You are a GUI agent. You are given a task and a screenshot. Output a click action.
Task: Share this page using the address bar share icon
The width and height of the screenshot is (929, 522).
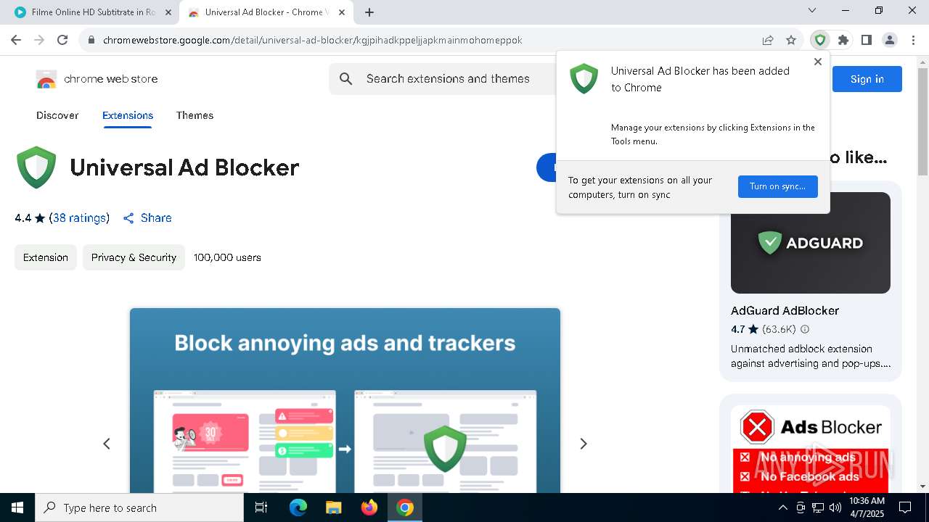click(768, 40)
